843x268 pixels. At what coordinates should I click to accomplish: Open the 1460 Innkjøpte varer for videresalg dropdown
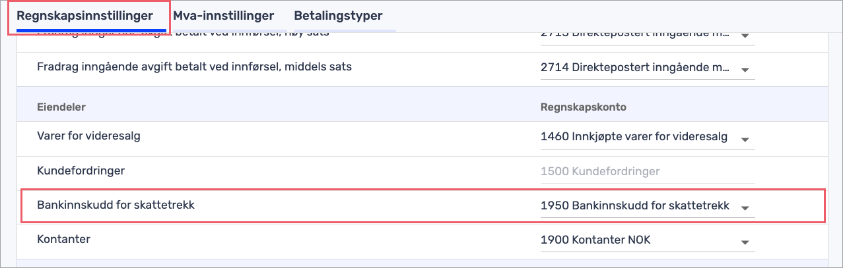click(648, 137)
